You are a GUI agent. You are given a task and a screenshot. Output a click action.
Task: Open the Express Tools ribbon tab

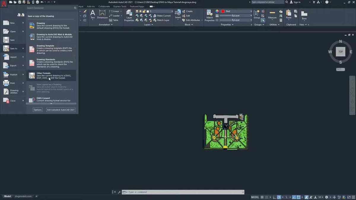tap(120, 6)
